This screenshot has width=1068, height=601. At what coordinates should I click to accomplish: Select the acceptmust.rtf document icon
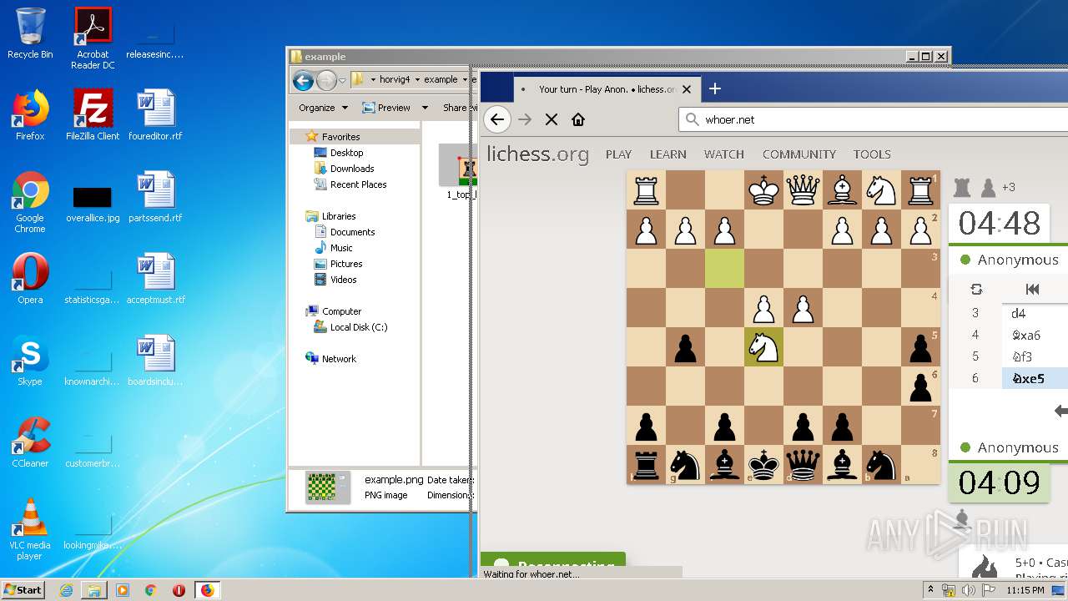155,279
